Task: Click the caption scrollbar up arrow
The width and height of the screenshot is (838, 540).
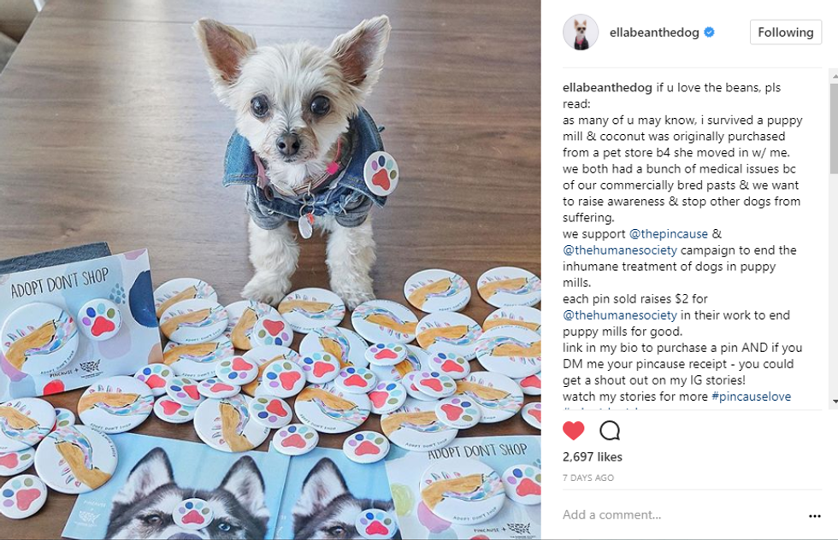Action: 835,76
